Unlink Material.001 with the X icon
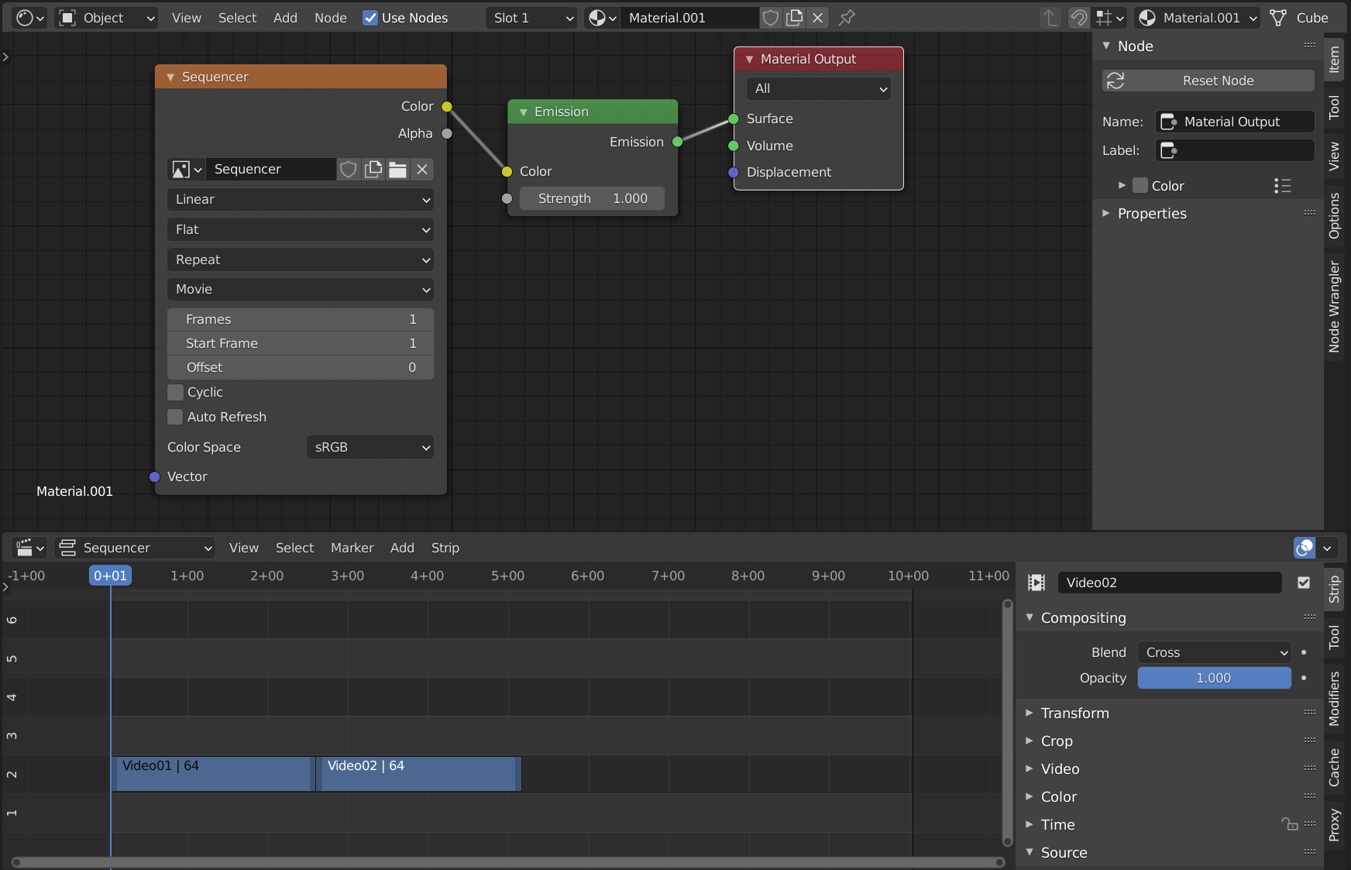The height and width of the screenshot is (870, 1351). [x=817, y=18]
